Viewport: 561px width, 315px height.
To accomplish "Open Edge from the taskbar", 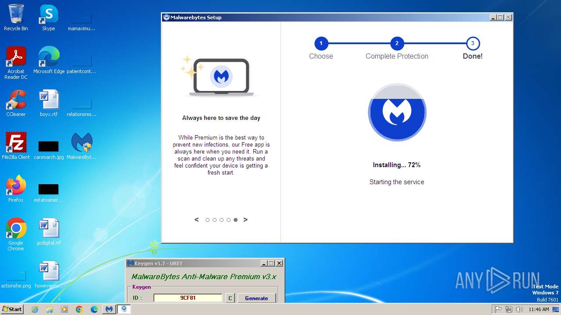I will pos(94,309).
